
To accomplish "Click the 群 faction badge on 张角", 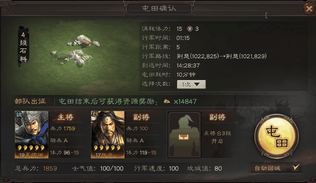I will [x=95, y=114].
